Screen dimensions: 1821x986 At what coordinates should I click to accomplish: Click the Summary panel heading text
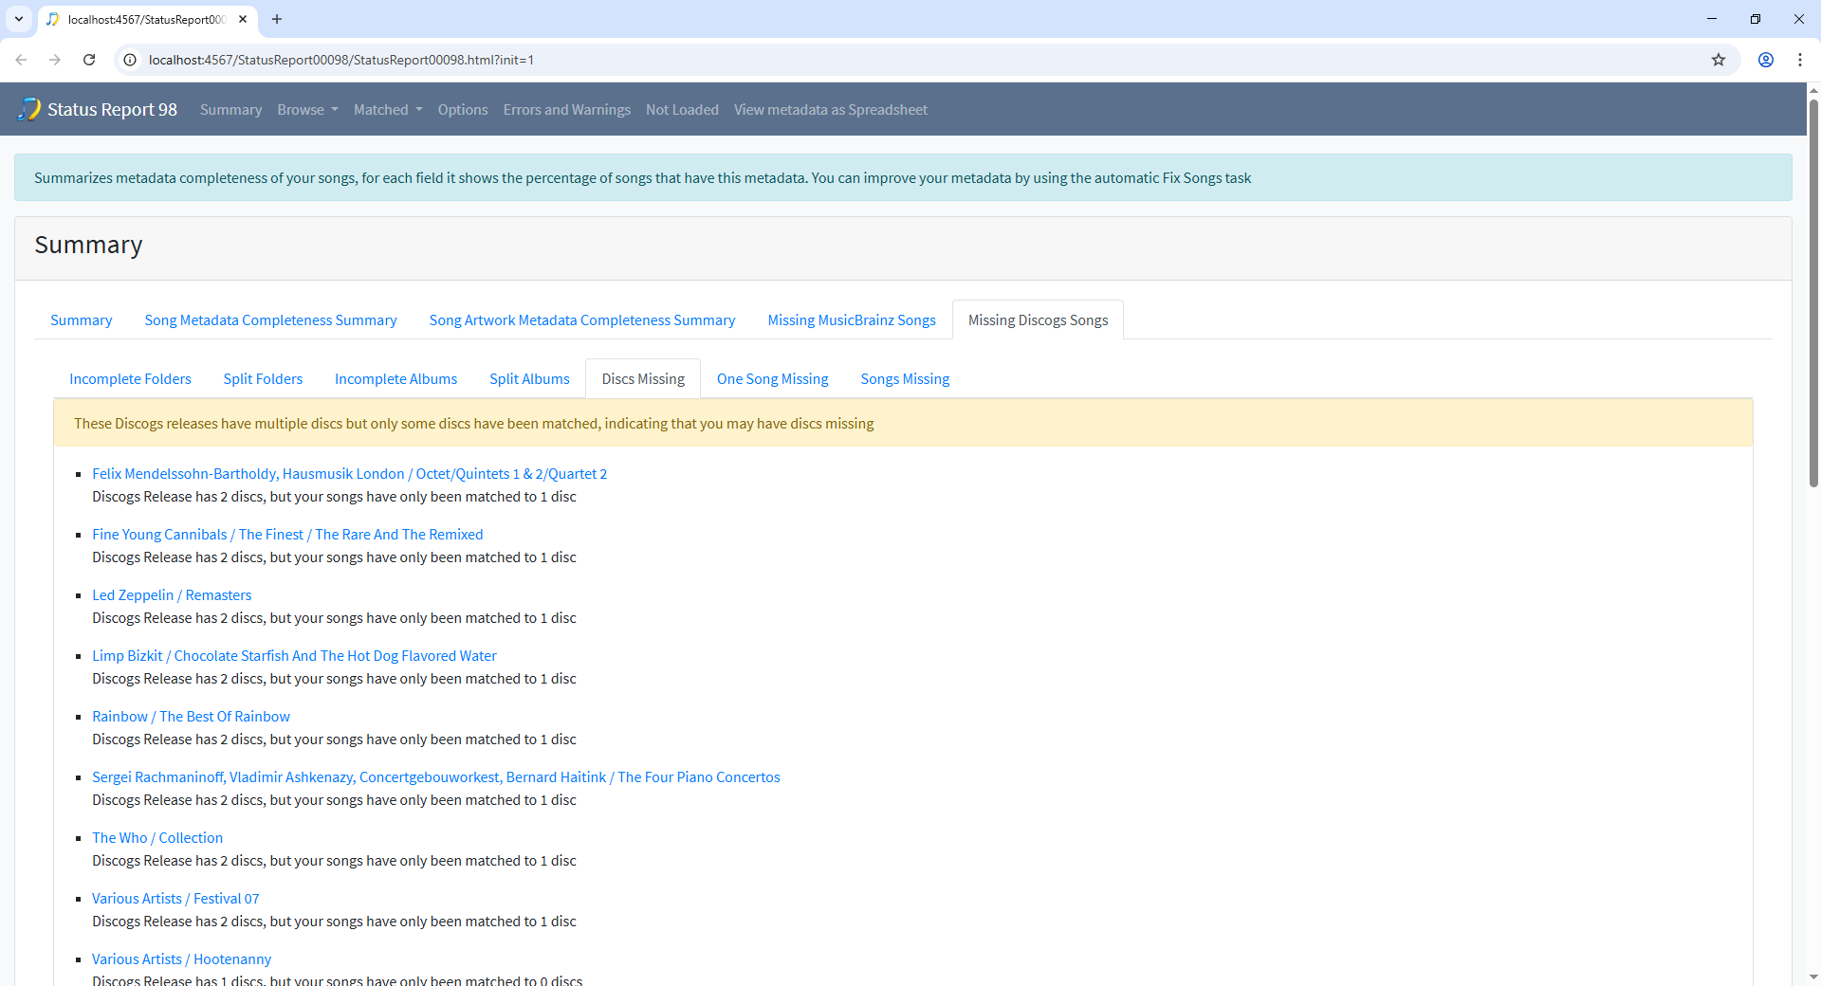88,245
